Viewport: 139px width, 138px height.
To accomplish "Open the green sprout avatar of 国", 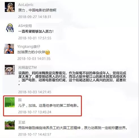I will coord(10,102).
